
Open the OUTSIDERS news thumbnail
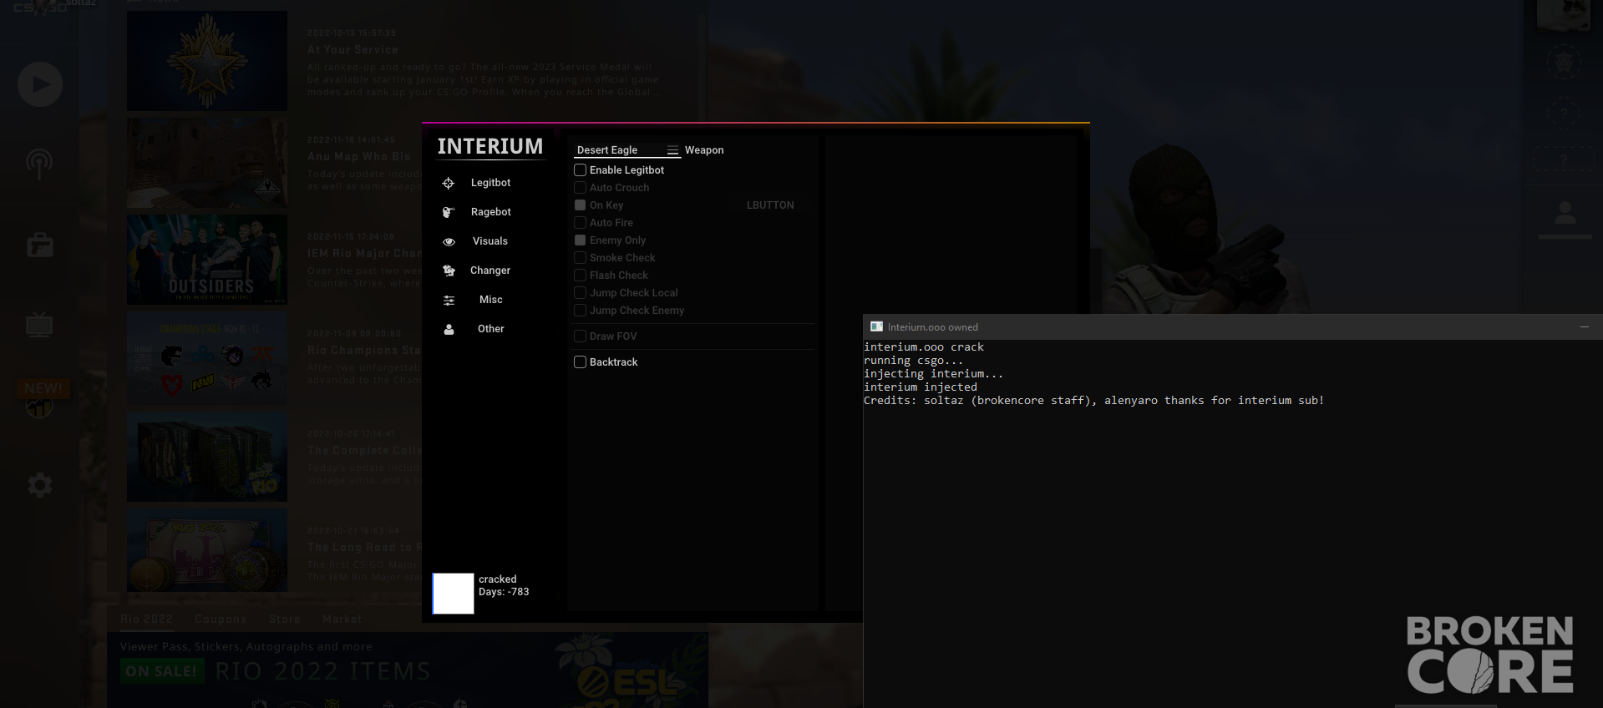(x=207, y=260)
